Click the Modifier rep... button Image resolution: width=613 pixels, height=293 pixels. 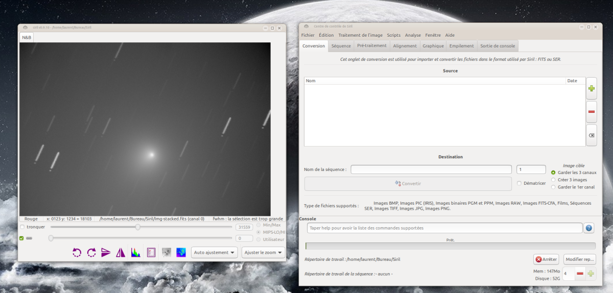click(580, 259)
